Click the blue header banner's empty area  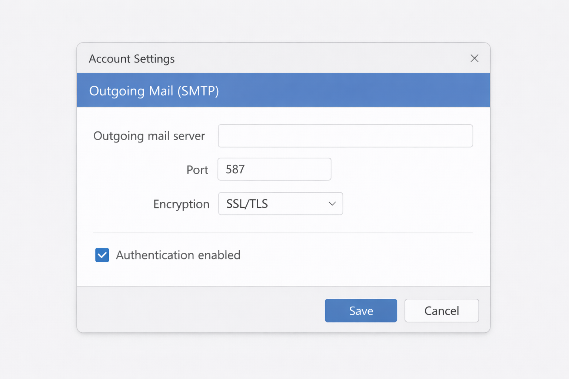click(352, 90)
